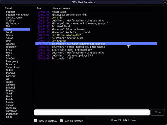Viewport: 167px width, 125px height.
Task: Open the Russian channel
Action: click(x=10, y=102)
